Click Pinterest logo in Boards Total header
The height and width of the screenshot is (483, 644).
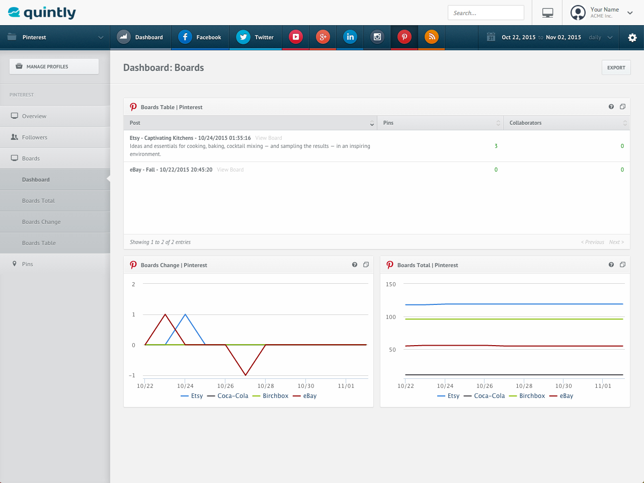coord(390,265)
